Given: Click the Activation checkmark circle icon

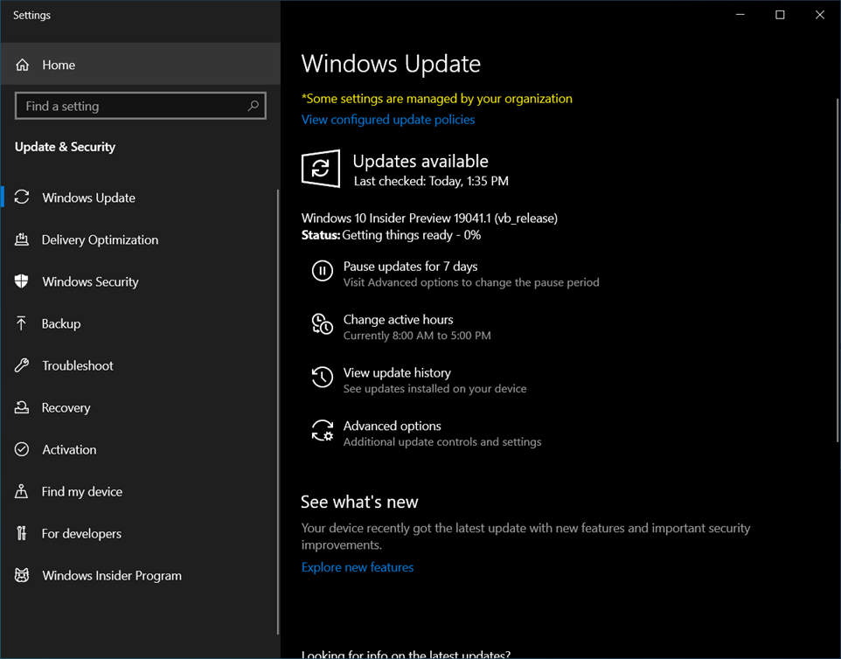Looking at the screenshot, I should tap(22, 449).
